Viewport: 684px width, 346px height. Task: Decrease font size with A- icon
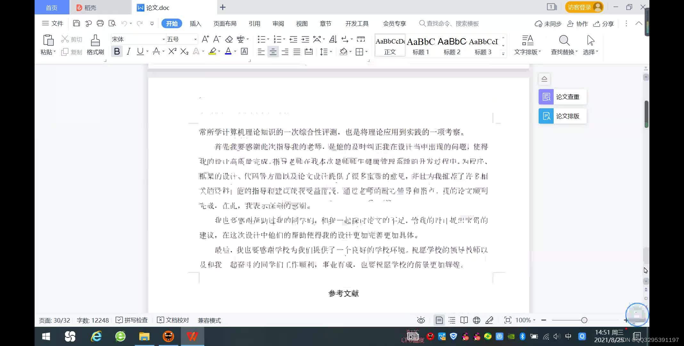pyautogui.click(x=217, y=39)
